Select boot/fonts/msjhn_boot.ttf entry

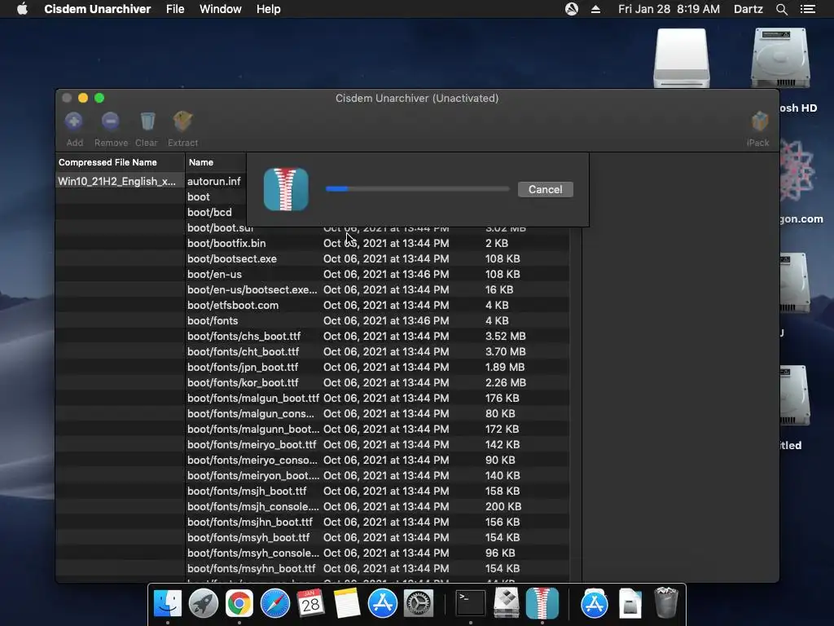click(x=378, y=522)
